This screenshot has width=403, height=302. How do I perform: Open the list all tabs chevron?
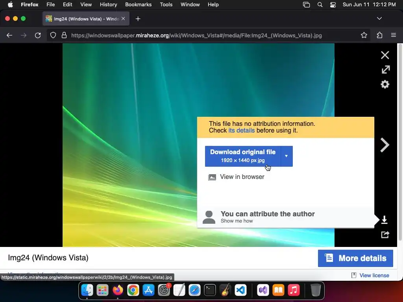click(x=379, y=18)
